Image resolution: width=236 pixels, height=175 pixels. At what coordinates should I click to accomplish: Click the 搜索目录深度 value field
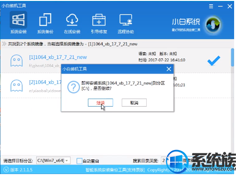[x=164, y=160]
